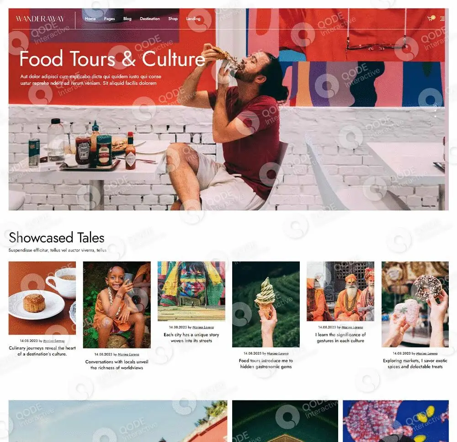Expand the Blog menu

(128, 19)
